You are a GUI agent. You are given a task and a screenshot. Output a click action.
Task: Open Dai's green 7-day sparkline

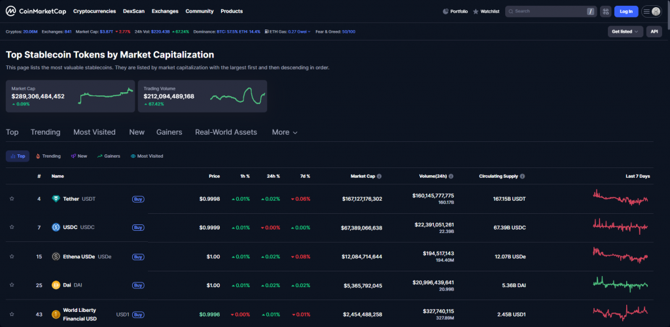point(621,284)
